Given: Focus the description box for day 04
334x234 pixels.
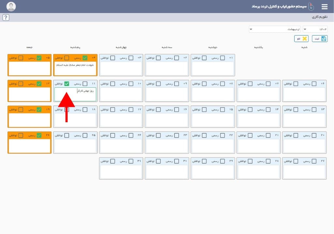Looking at the screenshot, I should click(75, 68).
